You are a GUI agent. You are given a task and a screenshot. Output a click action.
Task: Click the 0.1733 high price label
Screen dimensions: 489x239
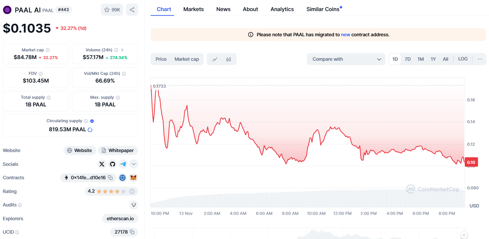[x=159, y=86]
